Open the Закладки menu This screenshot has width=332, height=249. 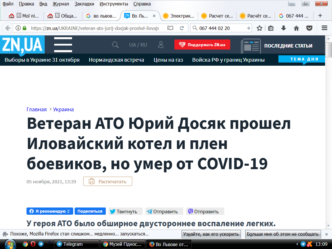coord(84,4)
